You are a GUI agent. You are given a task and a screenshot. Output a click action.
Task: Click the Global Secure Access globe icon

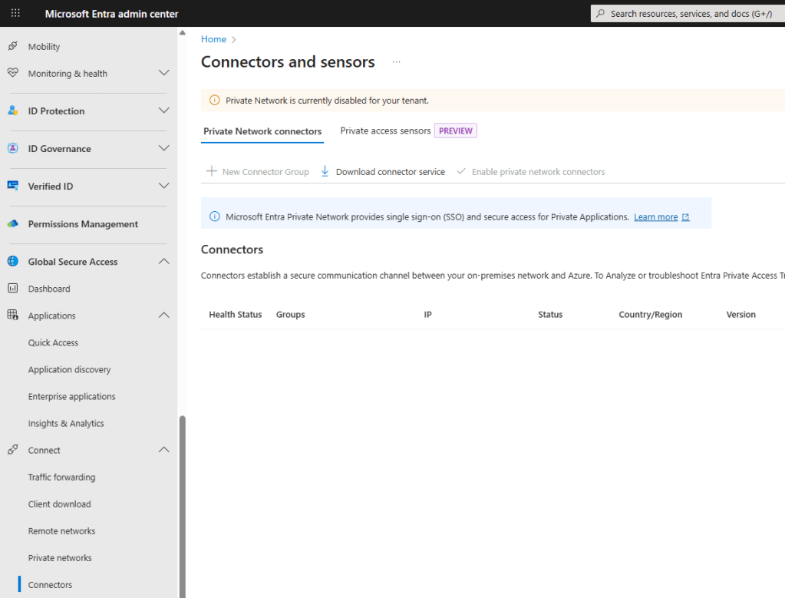tap(12, 262)
